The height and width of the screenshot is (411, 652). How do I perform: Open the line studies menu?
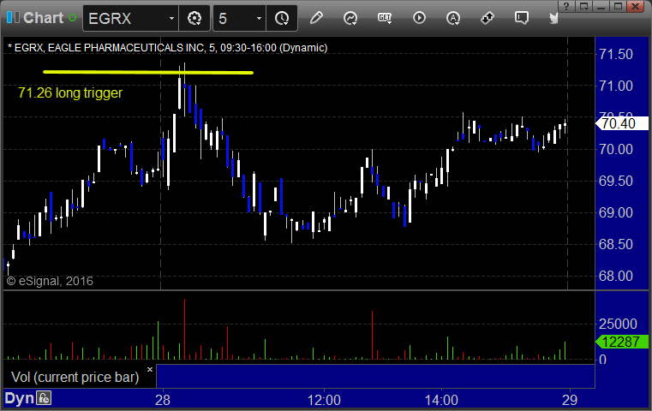[x=350, y=18]
